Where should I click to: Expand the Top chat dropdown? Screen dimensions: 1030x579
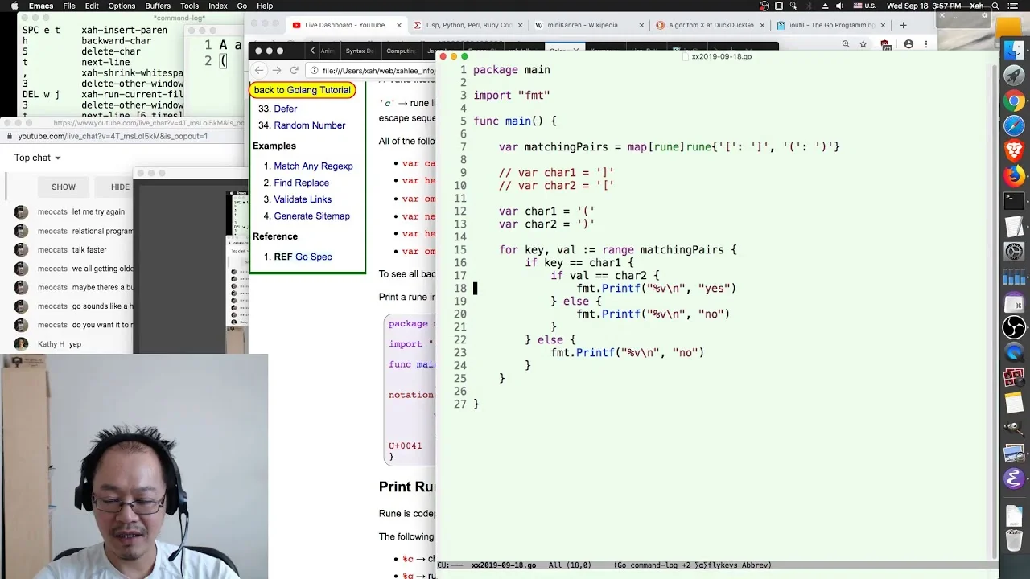(37, 158)
